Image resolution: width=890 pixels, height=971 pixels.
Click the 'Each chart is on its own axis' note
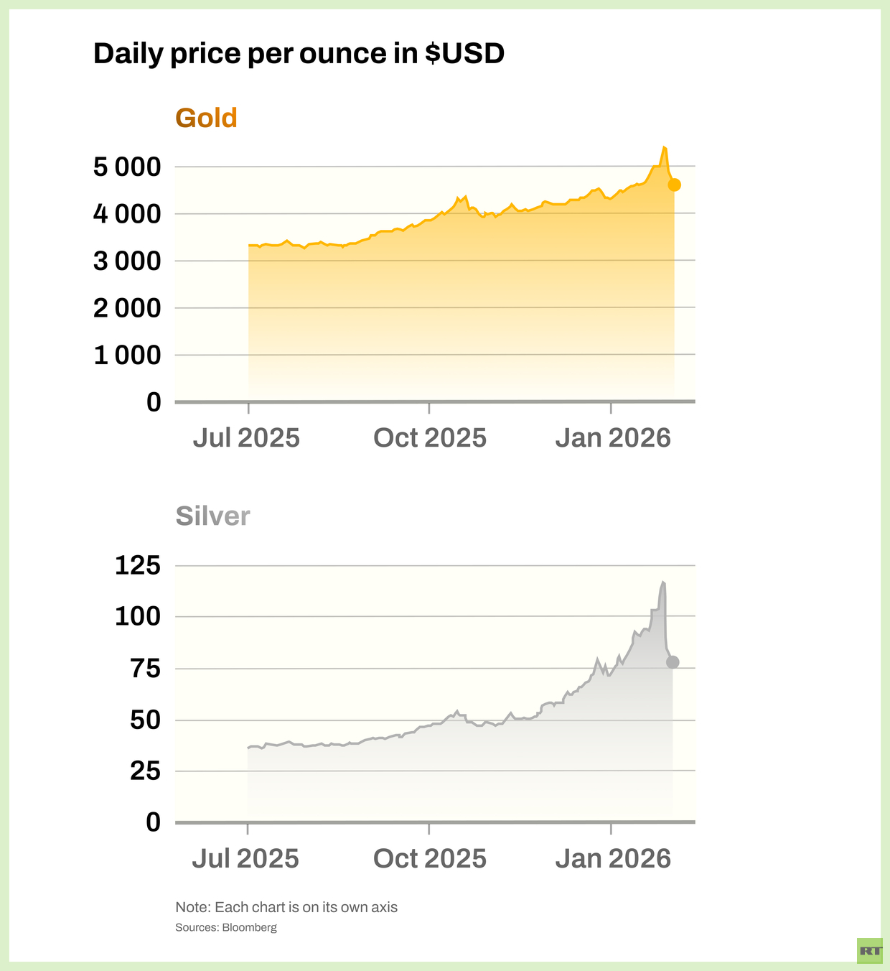286,907
